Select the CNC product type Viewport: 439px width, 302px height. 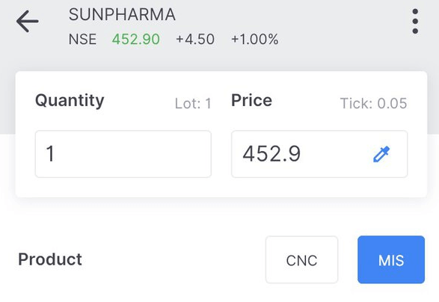(302, 259)
